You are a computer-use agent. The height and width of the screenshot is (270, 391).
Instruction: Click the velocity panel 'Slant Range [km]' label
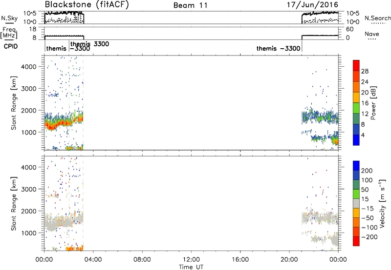pos(14,204)
